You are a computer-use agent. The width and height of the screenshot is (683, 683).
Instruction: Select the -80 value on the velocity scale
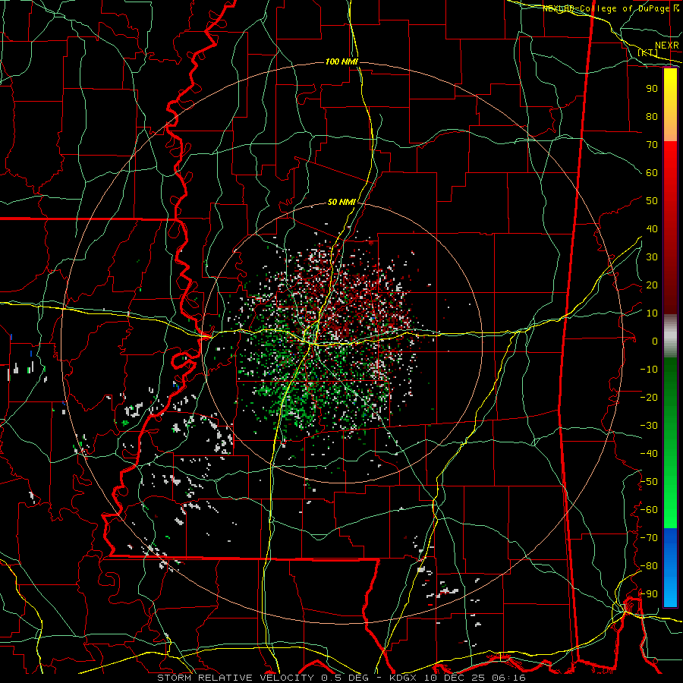point(649,566)
